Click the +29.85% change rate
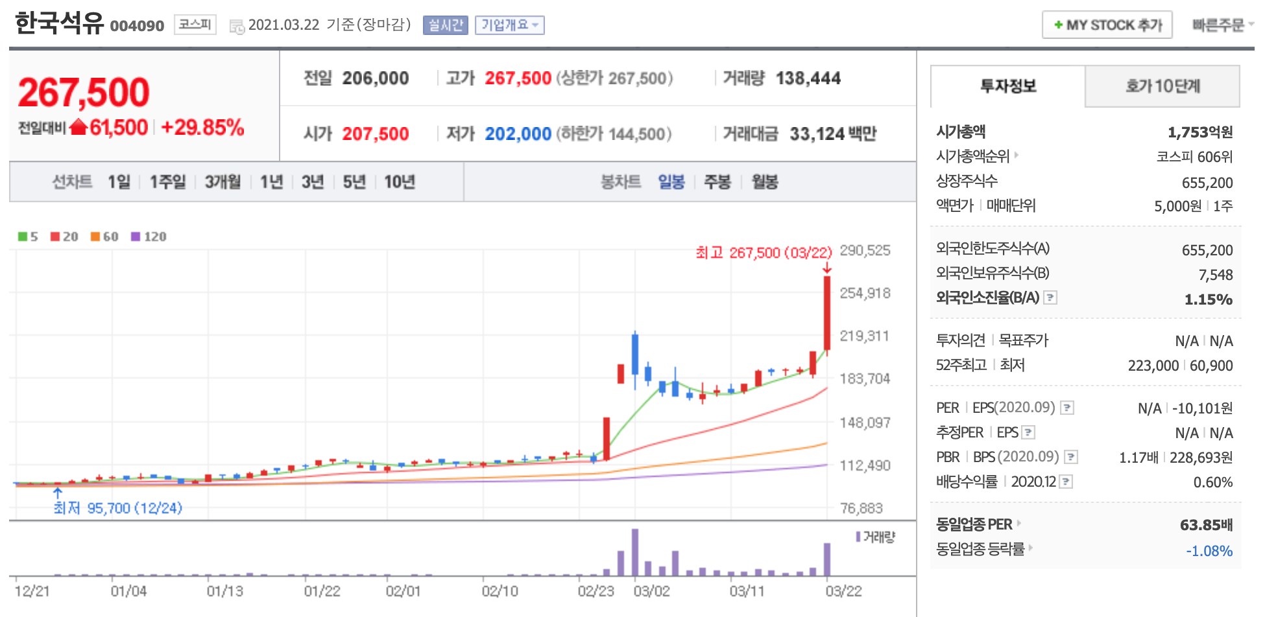The height and width of the screenshot is (617, 1265). coord(202,128)
